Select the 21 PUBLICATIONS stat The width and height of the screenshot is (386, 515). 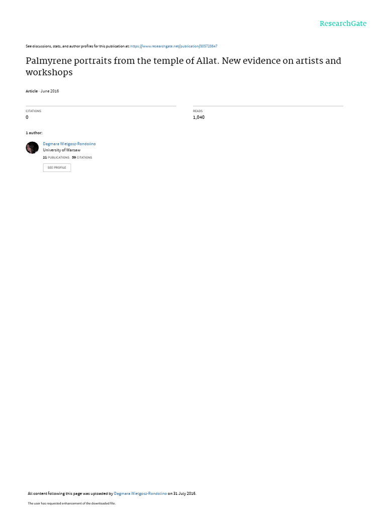(56, 157)
